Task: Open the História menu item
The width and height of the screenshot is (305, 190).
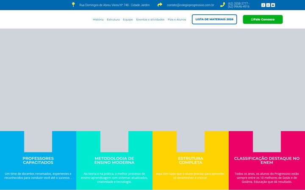Action: [x=98, y=19]
